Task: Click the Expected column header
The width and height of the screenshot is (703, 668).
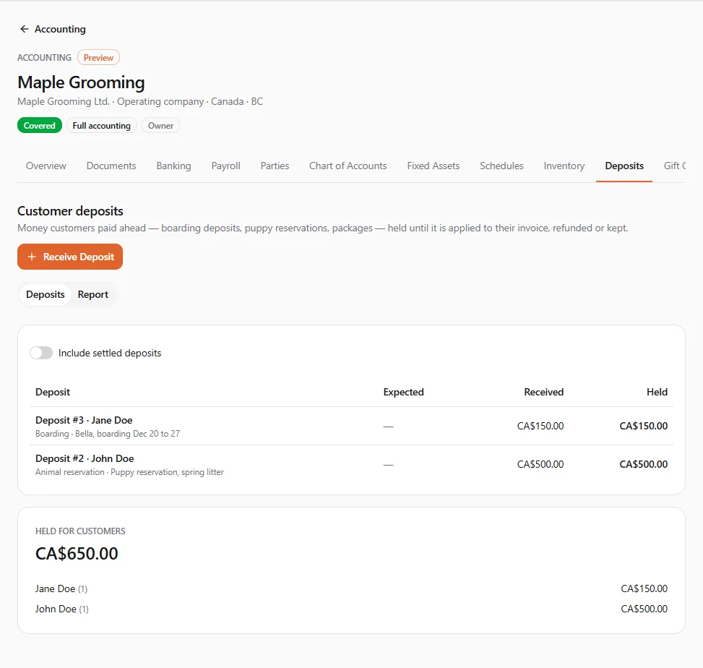Action: [403, 392]
